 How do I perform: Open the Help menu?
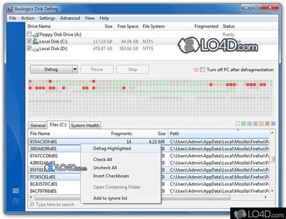click(104, 18)
